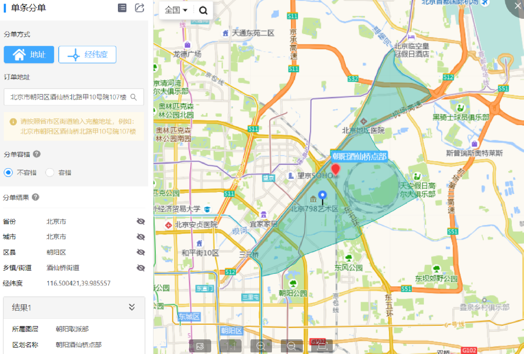Screen dimensions: 524x354
Task: Toggle visibility of the 乡镇/街道 row
Action: (x=140, y=268)
